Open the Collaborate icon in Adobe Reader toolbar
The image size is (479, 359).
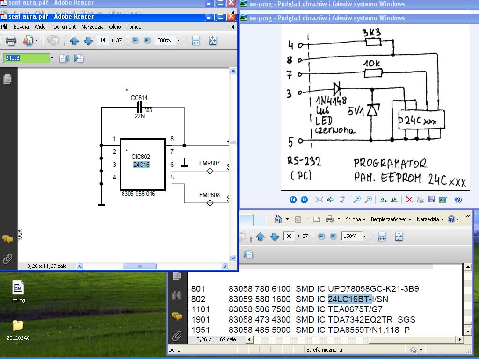pyautogui.click(x=28, y=41)
